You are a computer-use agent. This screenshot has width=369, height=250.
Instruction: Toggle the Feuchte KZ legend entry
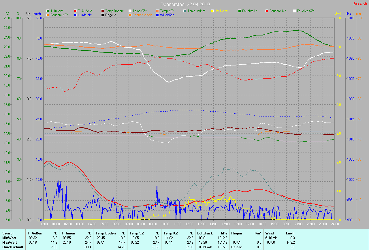pyautogui.click(x=59, y=15)
